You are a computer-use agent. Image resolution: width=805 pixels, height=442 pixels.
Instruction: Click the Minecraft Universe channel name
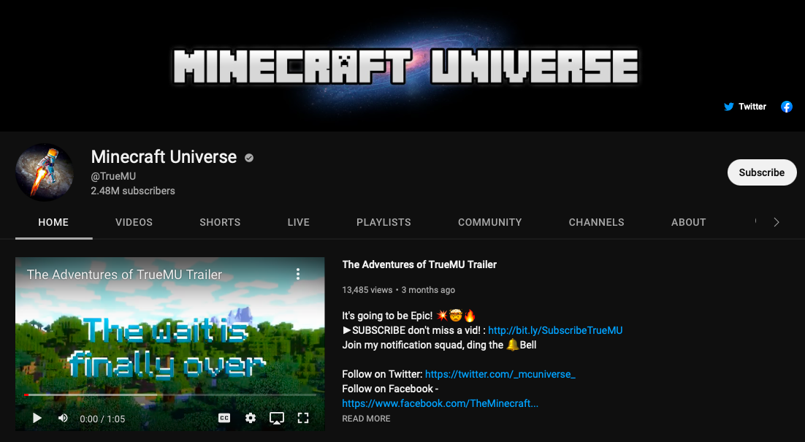click(164, 156)
